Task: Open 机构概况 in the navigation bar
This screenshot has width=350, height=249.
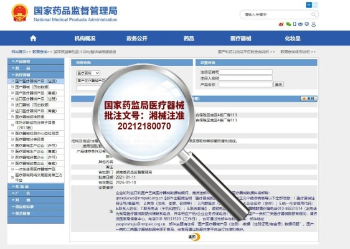Action: coord(85,39)
